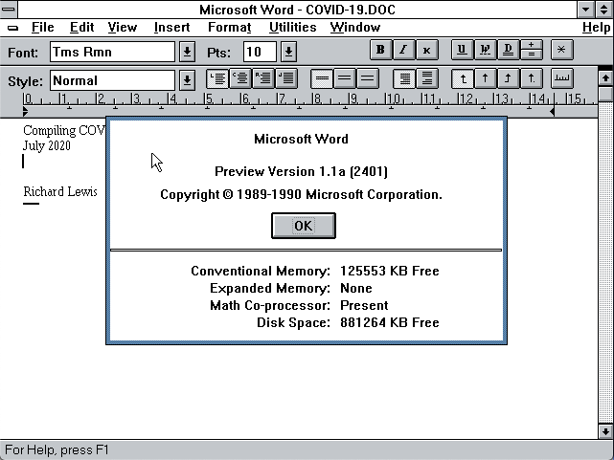Open the document control menu box
The width and height of the screenshot is (614, 460).
[12, 28]
